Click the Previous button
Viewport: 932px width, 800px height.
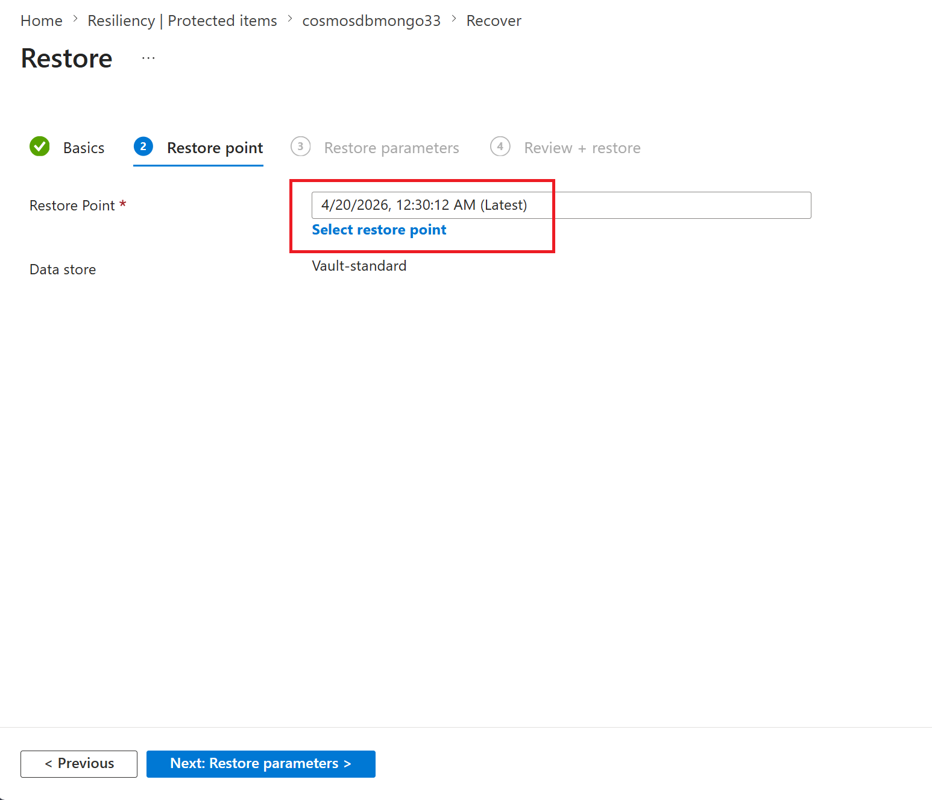tap(79, 764)
